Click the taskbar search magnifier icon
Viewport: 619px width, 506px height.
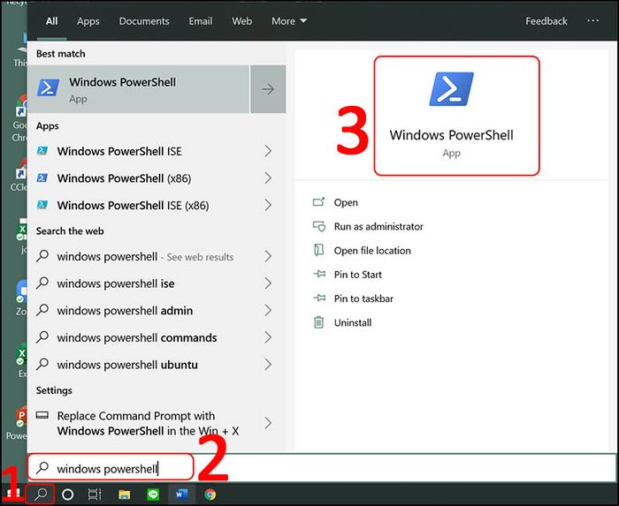pos(41,494)
